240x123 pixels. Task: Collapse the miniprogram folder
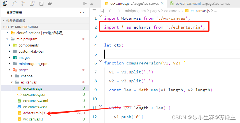(x=7, y=39)
